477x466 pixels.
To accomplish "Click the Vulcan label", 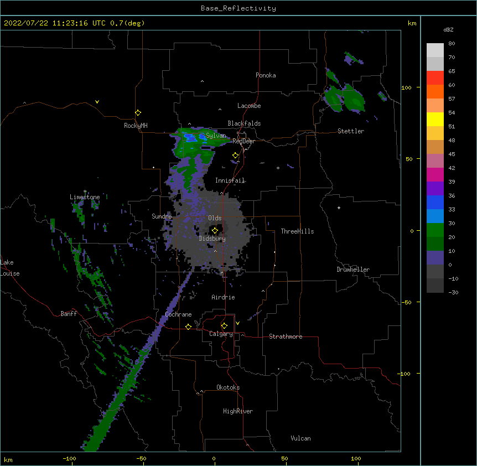I will (300, 438).
